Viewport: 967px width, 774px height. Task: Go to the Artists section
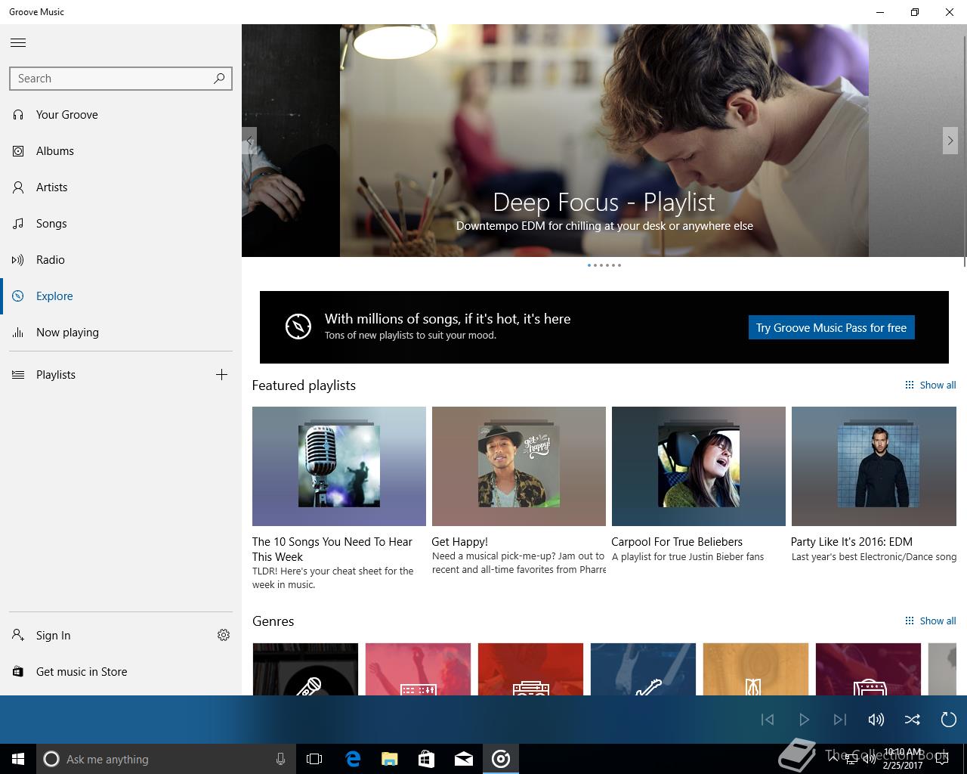pyautogui.click(x=121, y=187)
